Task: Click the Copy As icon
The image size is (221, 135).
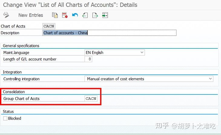Action: tap(54, 15)
